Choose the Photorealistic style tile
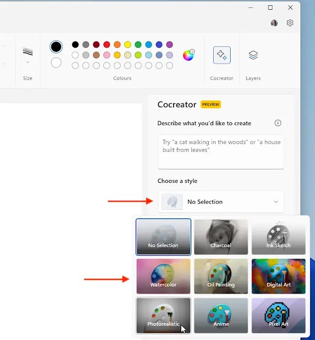The height and width of the screenshot is (340, 315). [x=163, y=315]
